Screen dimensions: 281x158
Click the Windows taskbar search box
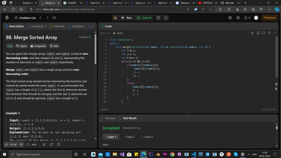pos(39,154)
